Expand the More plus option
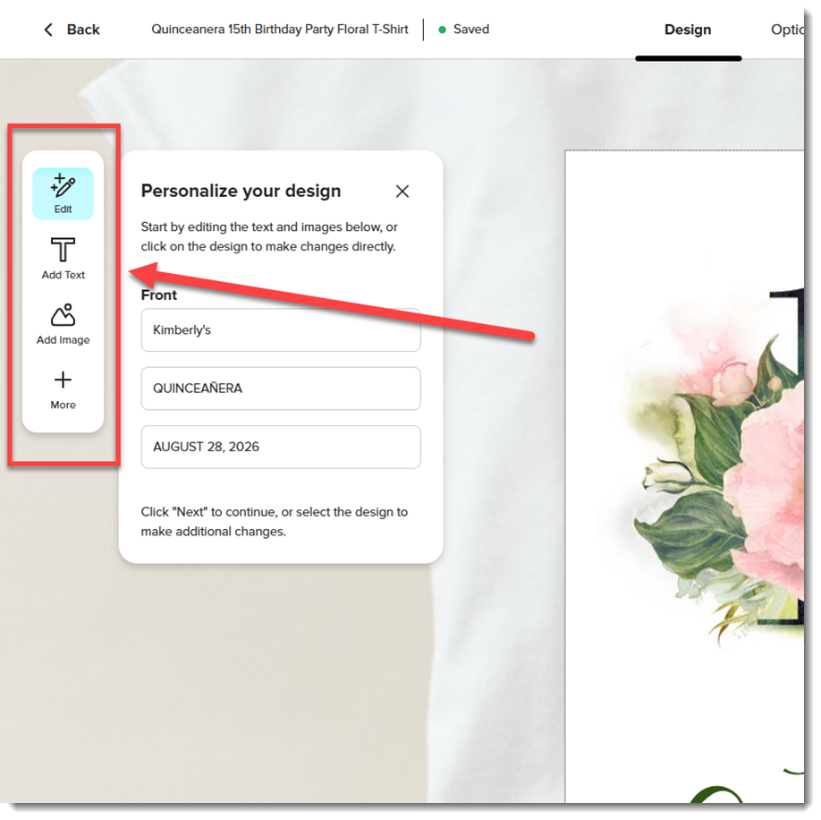The width and height of the screenshot is (821, 820). coord(63,389)
